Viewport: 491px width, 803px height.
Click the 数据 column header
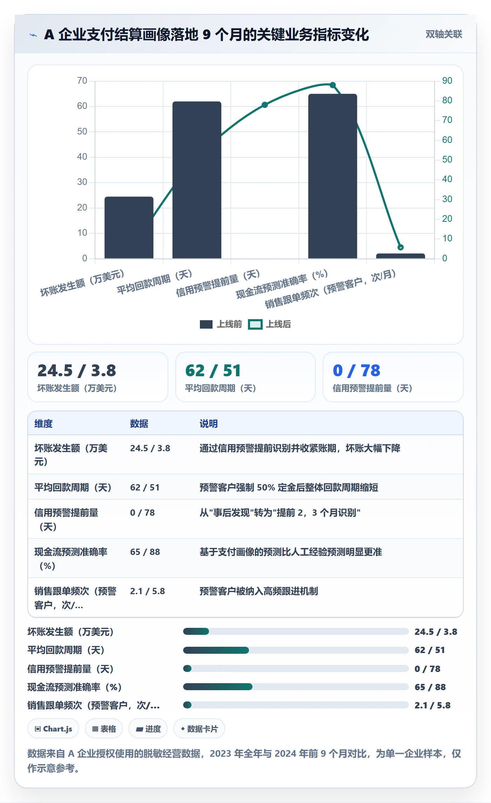[x=139, y=424]
